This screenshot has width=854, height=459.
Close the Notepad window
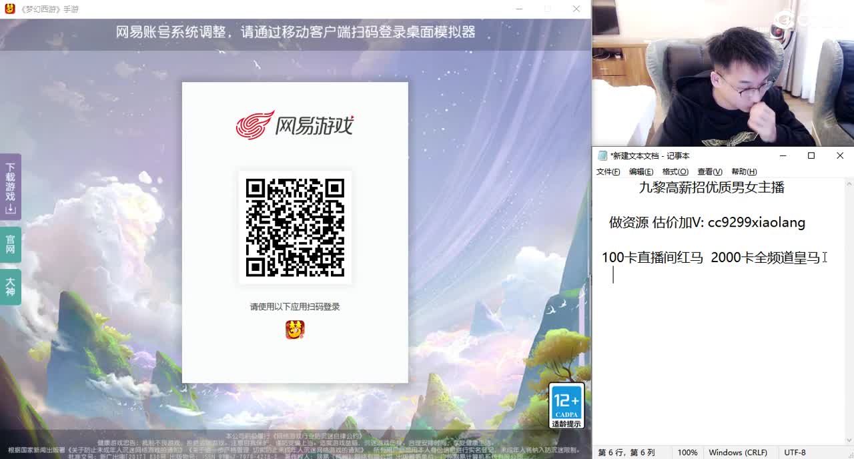point(840,155)
